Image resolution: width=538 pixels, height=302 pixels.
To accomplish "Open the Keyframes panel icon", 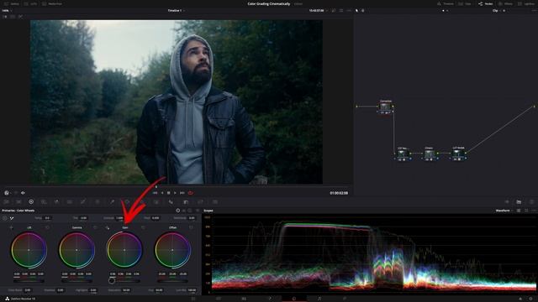I will [507, 202].
